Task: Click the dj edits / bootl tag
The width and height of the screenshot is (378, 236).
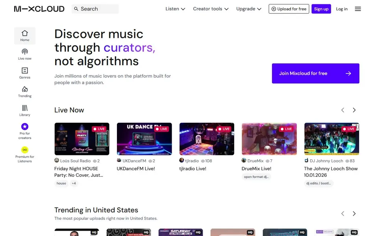Action: tap(319, 183)
